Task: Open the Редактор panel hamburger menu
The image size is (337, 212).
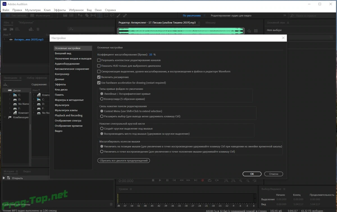Action: (199, 22)
